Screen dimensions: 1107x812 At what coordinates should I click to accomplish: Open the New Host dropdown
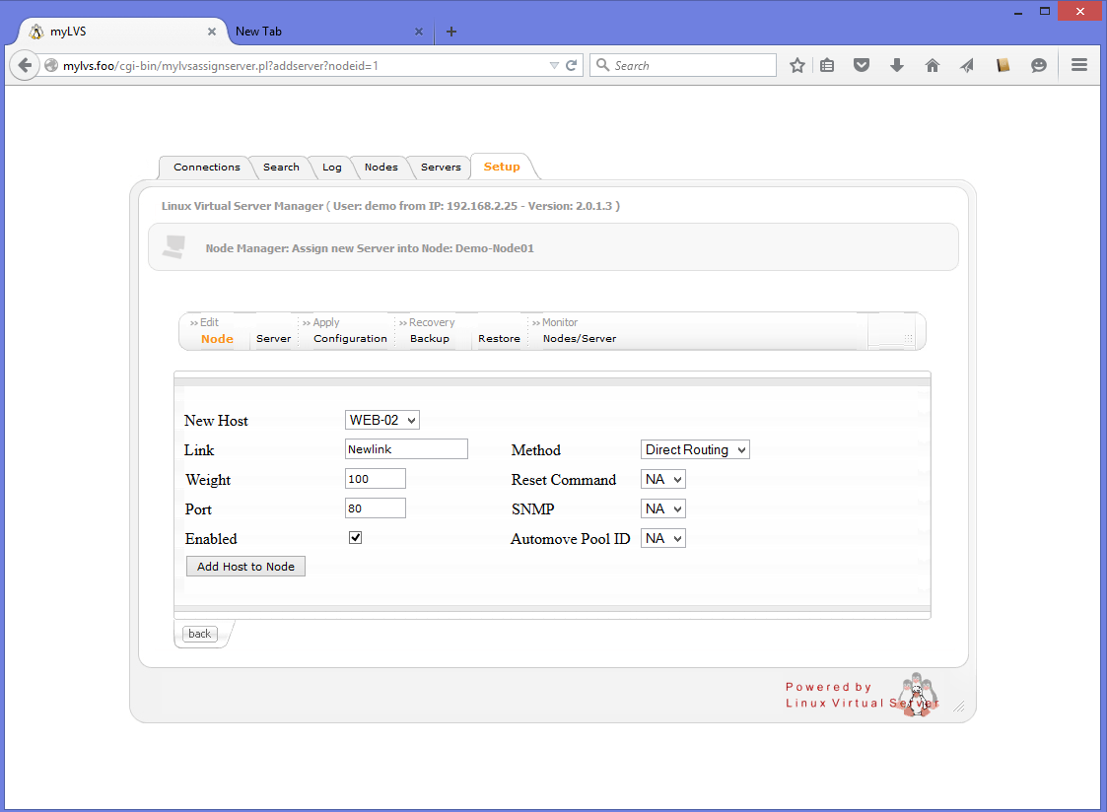[x=382, y=420]
